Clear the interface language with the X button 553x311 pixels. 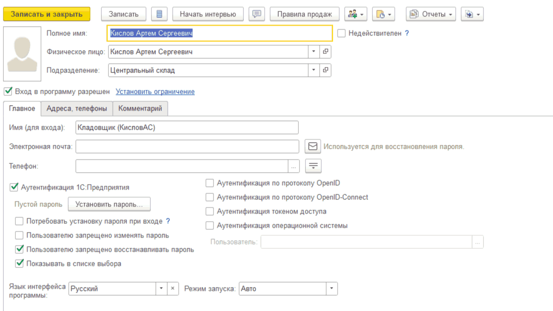173,289
